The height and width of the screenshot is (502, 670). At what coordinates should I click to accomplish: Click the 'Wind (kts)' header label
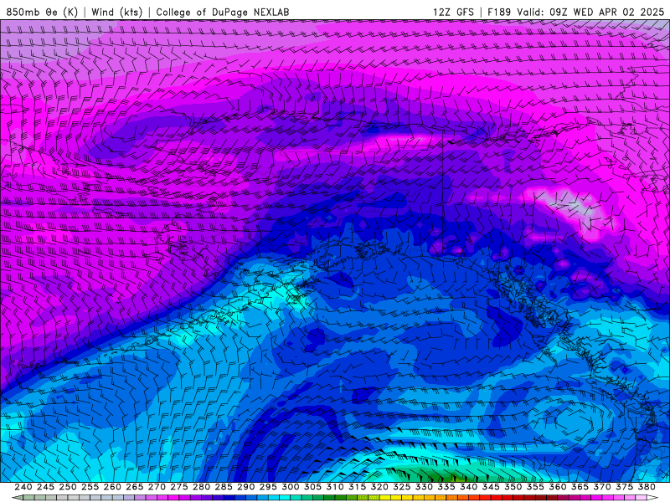pyautogui.click(x=117, y=12)
